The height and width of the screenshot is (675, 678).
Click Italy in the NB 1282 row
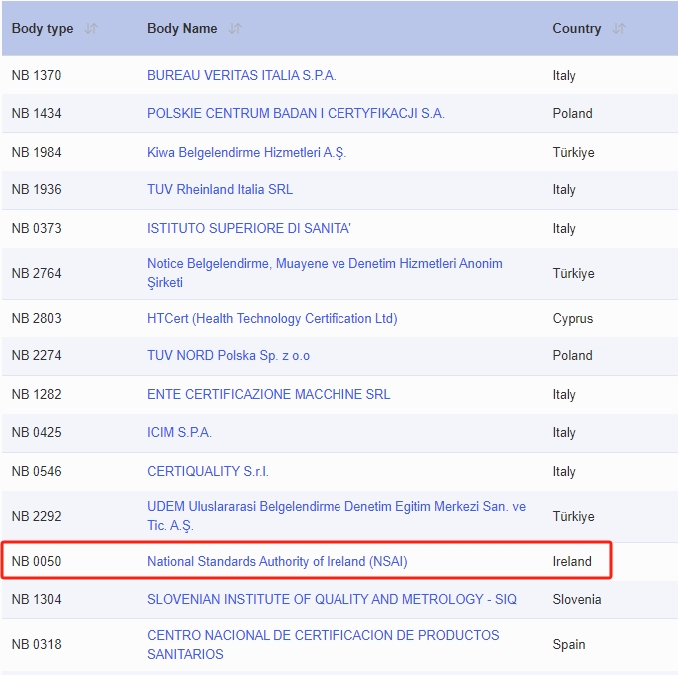click(564, 395)
